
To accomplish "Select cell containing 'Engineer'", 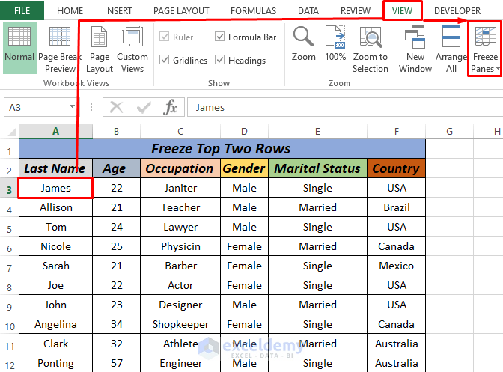I will [x=180, y=363].
